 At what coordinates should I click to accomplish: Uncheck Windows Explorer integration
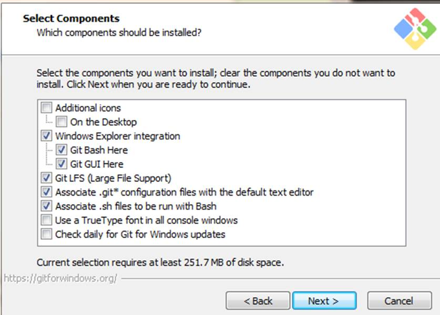click(x=46, y=136)
